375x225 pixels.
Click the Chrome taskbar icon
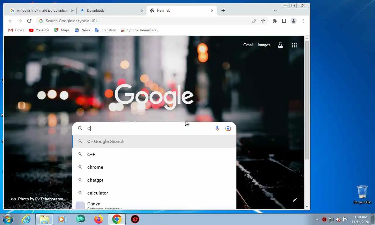(x=117, y=219)
